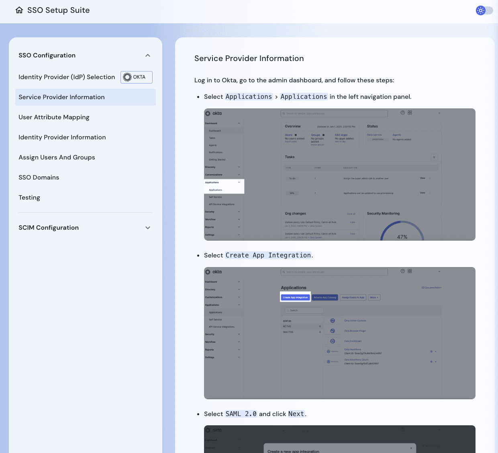Select Identity Provider (IdP) Selection in sidebar
The image size is (498, 453).
point(67,77)
